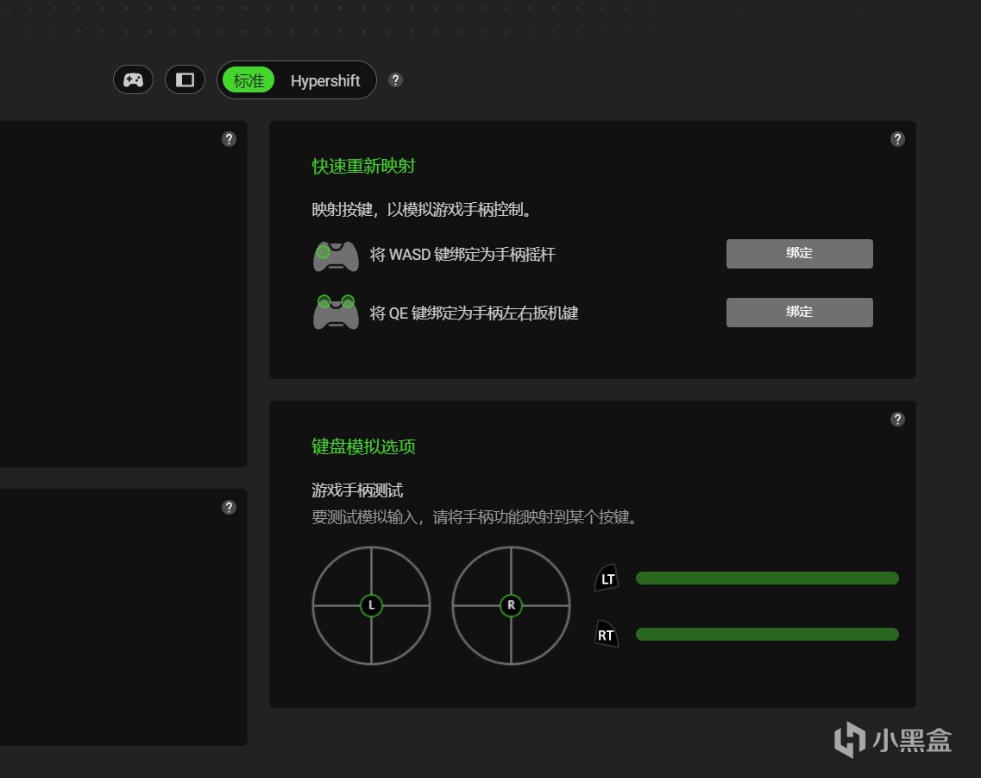The height and width of the screenshot is (778, 981).
Task: Open help beside the Hypershift toggle
Action: pos(395,80)
